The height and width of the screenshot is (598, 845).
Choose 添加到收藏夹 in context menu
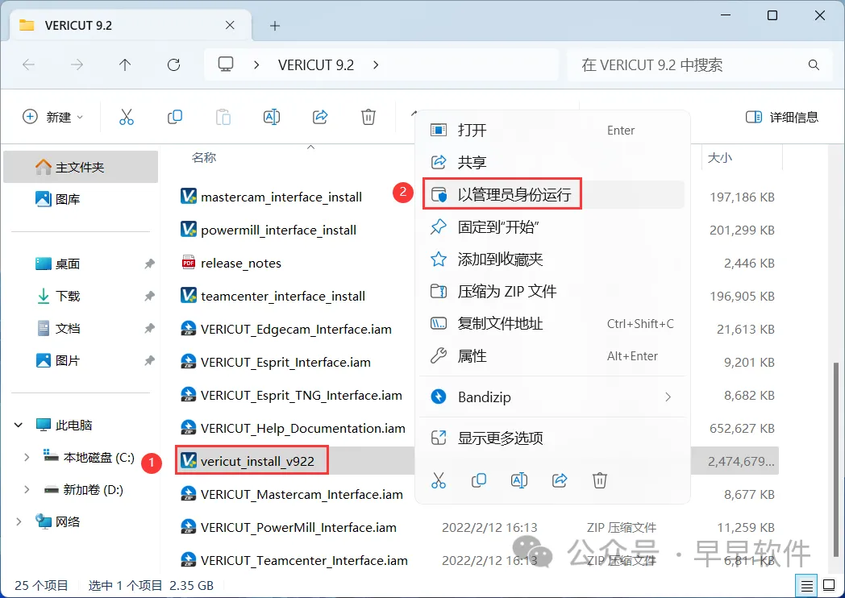point(553,260)
